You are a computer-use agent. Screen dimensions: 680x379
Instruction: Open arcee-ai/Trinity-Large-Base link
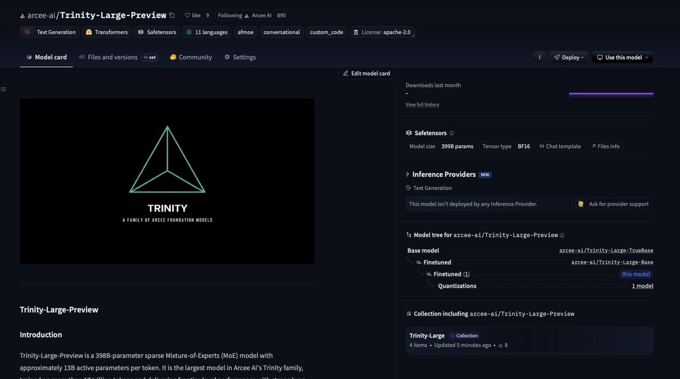click(612, 262)
